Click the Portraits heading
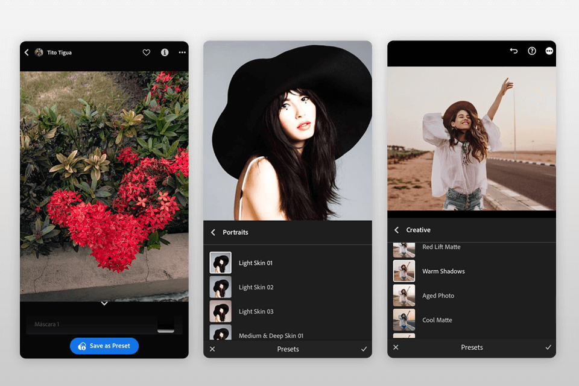This screenshot has height=386, width=579. tap(235, 232)
